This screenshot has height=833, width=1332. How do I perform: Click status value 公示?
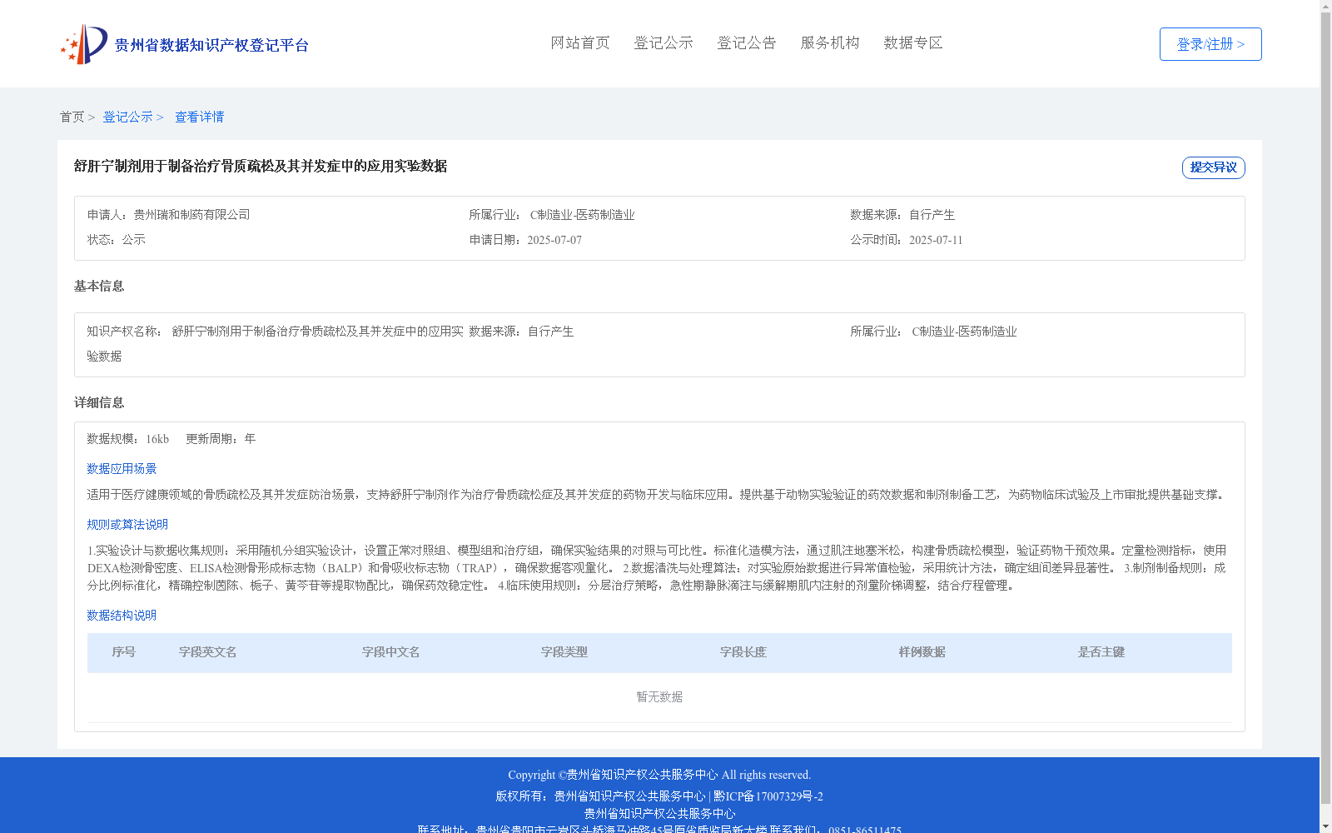pos(134,240)
